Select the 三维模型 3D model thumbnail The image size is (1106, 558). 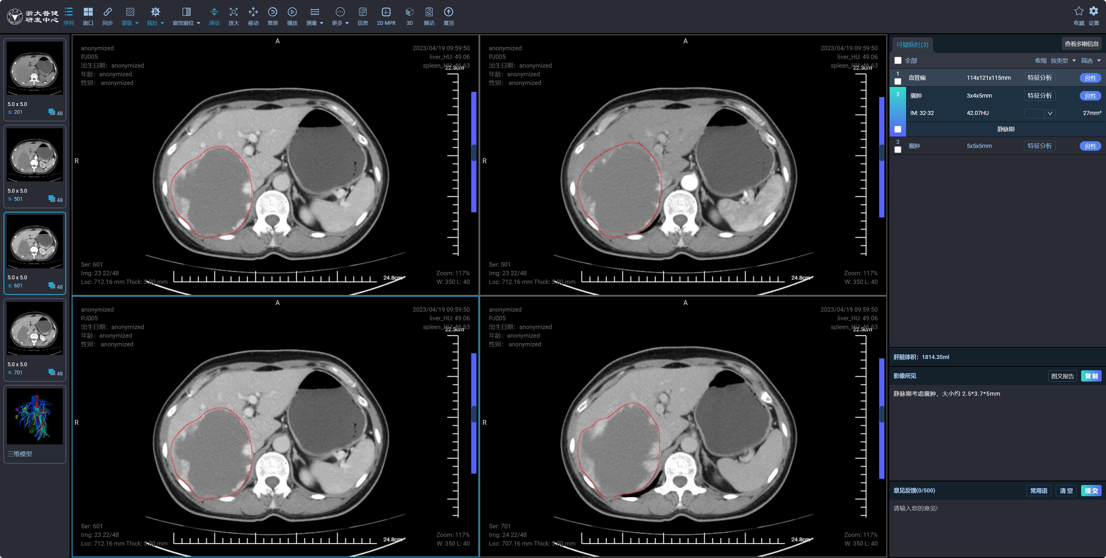point(35,417)
